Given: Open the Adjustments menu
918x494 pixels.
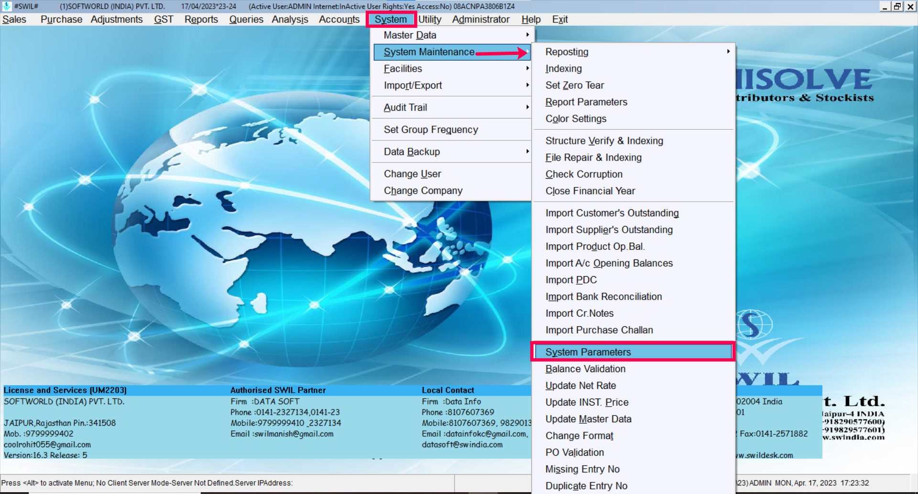Looking at the screenshot, I should (117, 20).
